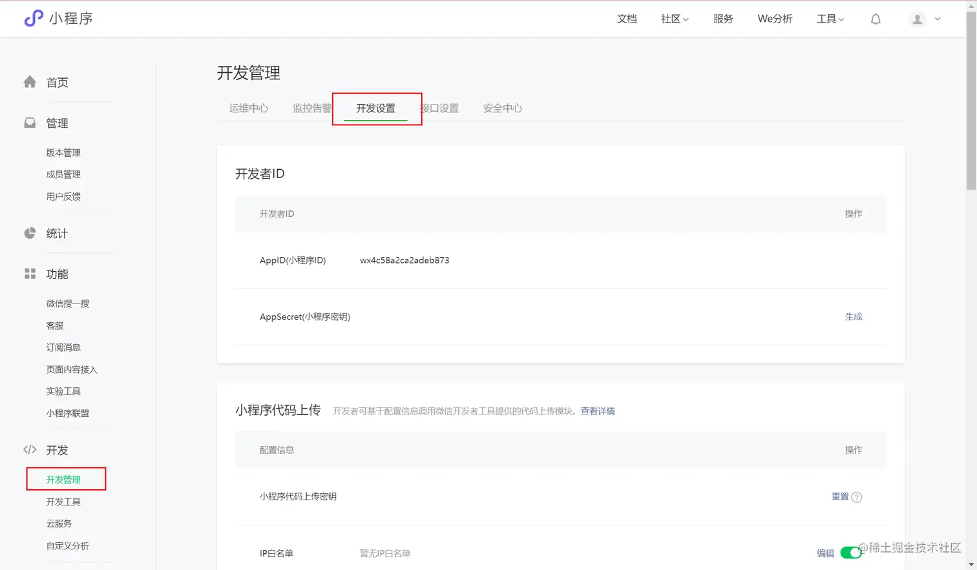
Task: Open 自定义分析 in sidebar
Action: [68, 545]
